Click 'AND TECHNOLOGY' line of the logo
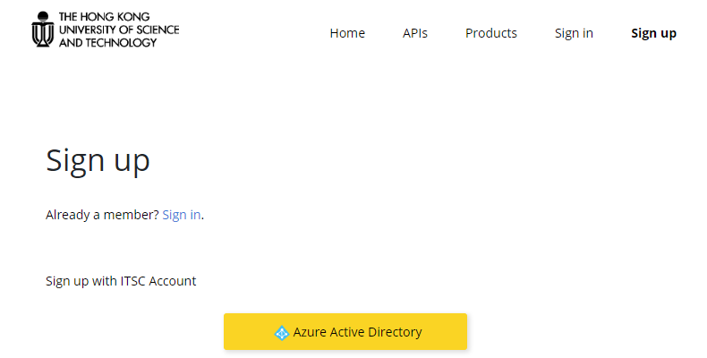The image size is (707, 358). tap(107, 43)
